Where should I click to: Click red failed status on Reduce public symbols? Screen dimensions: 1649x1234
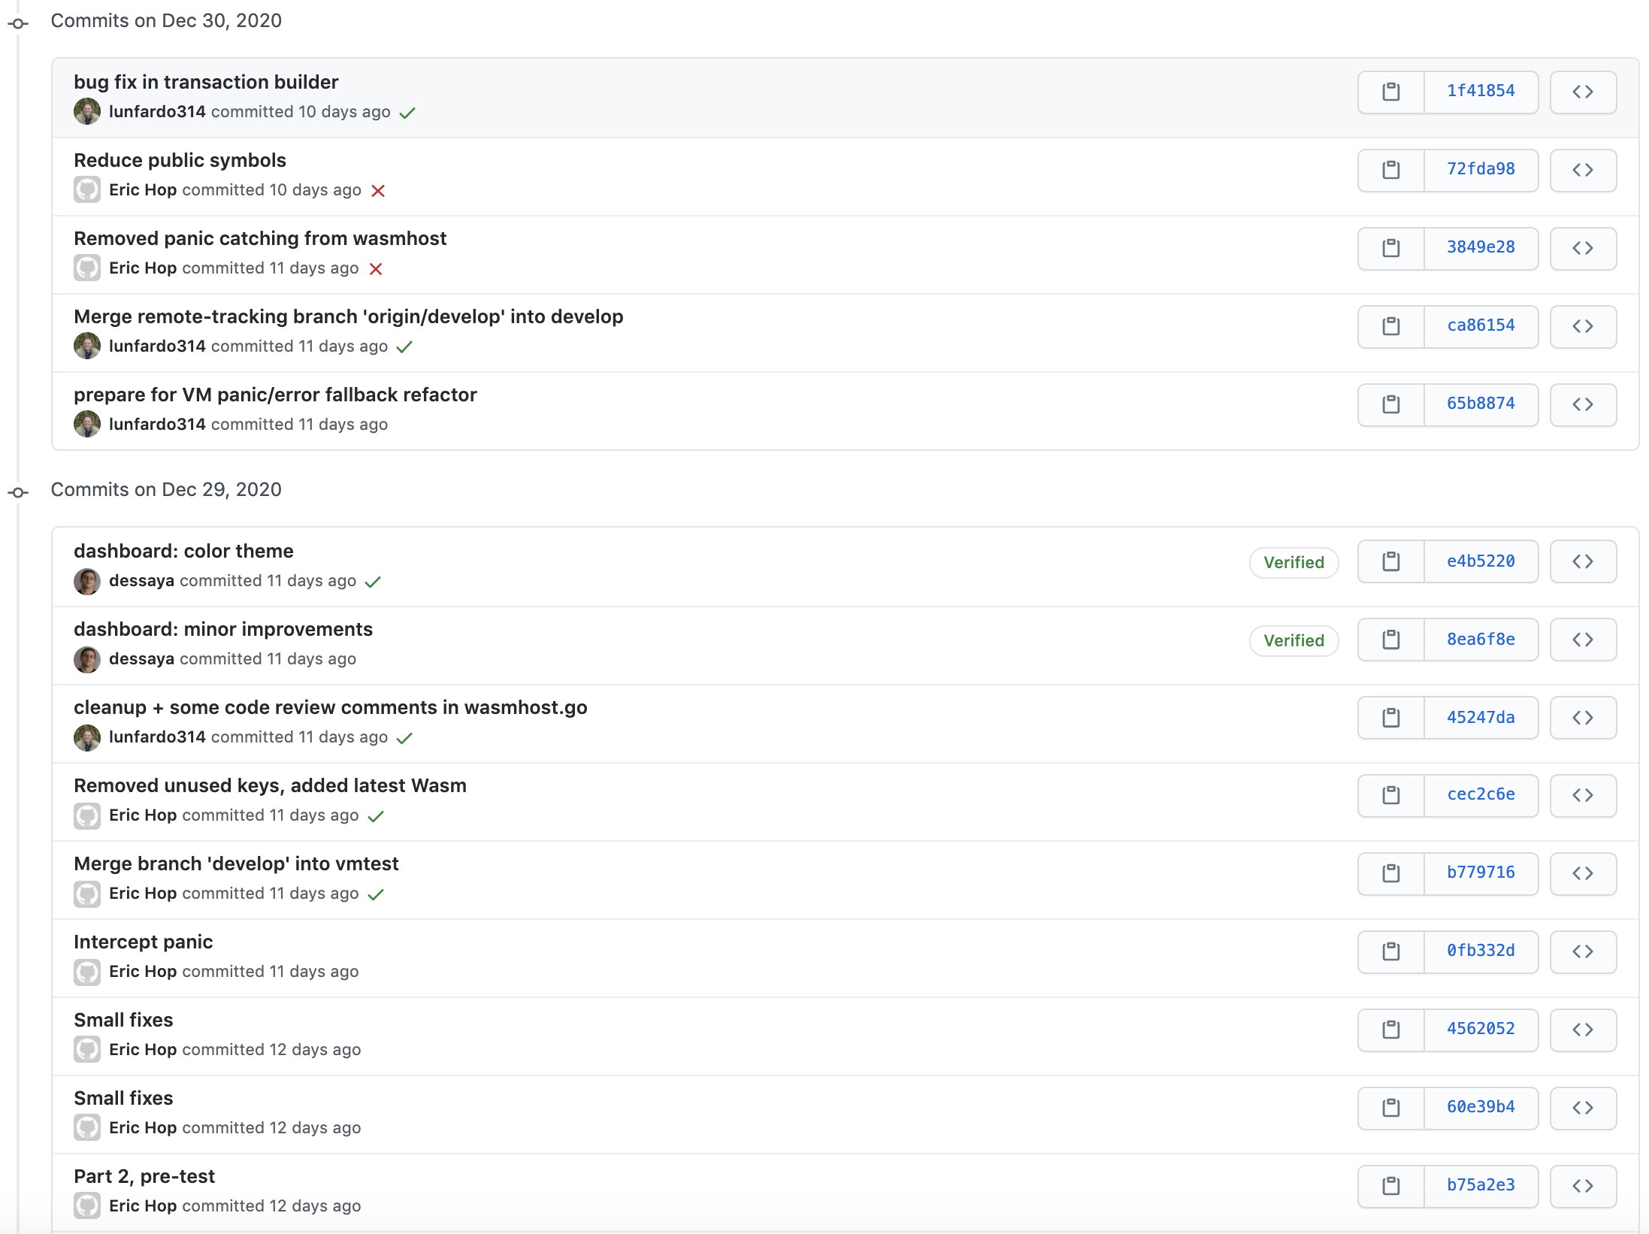point(378,191)
